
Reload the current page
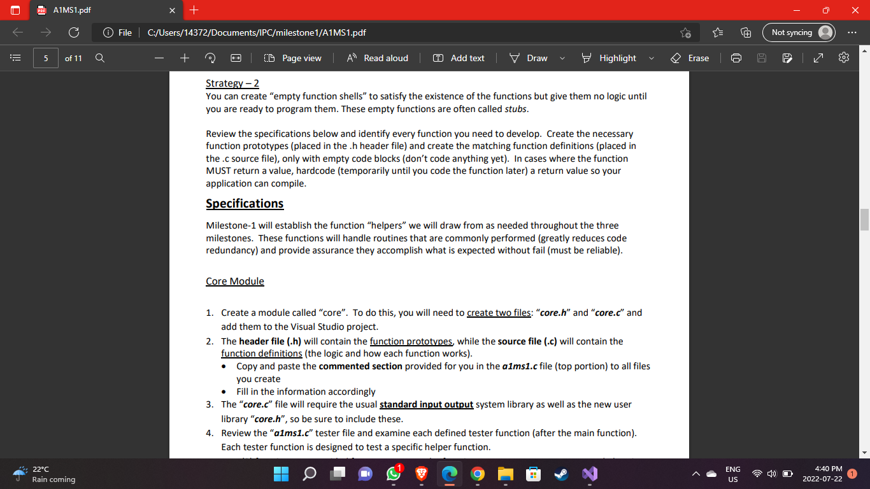click(75, 32)
